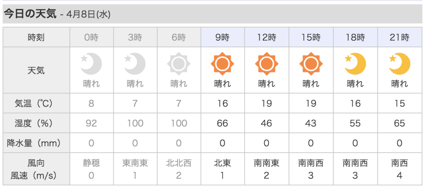
Task: Select the 9時 column header
Action: click(222, 37)
